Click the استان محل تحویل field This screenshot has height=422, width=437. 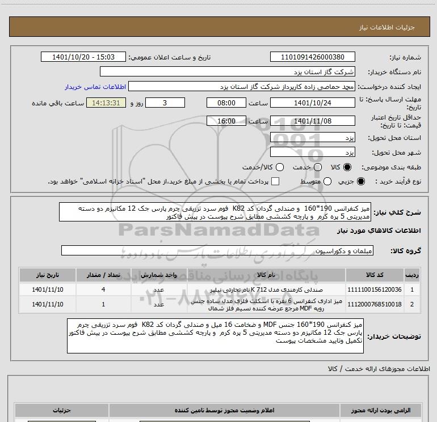(312, 138)
